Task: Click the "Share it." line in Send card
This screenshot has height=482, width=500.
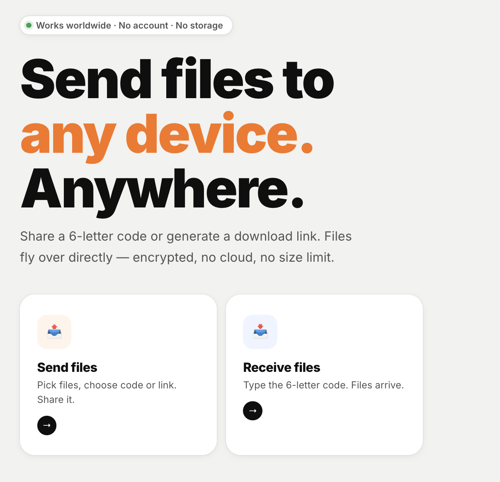Action: [56, 400]
